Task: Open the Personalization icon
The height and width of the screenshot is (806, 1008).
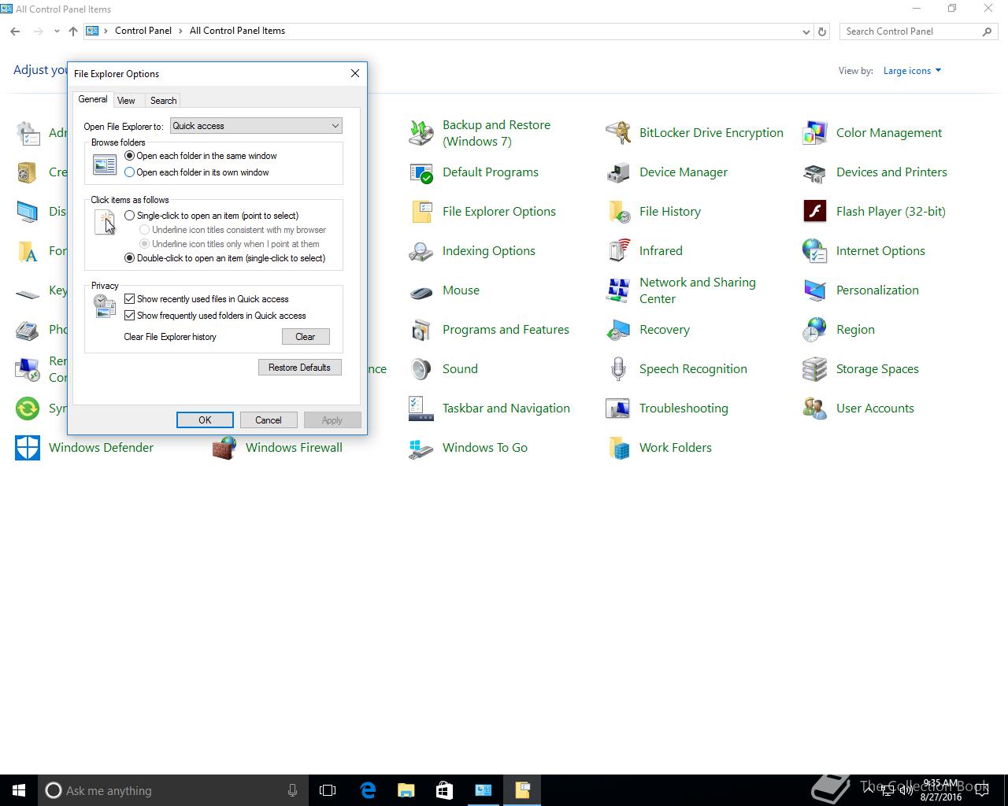Action: tap(815, 290)
